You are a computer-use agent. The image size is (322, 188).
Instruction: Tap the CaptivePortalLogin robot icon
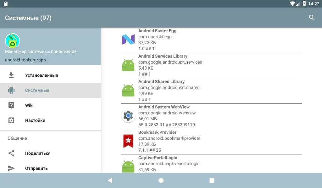[128, 166]
